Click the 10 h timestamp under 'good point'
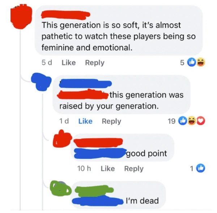The image size is (217, 213). point(84,169)
